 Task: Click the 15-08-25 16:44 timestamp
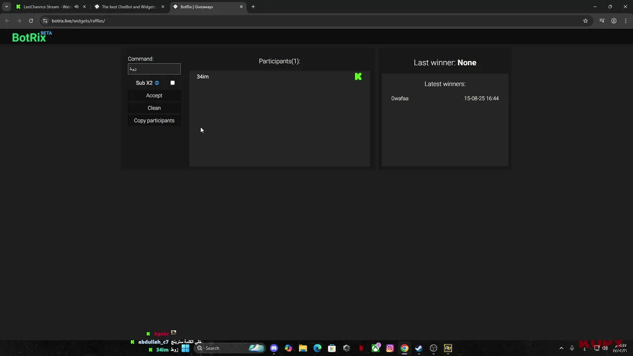click(481, 98)
